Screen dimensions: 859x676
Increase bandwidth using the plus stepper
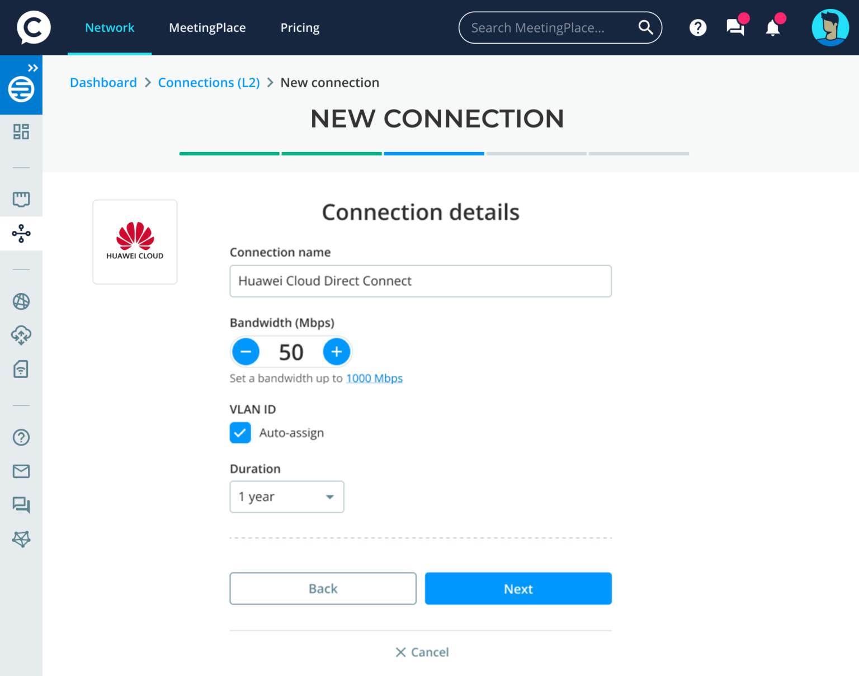337,351
